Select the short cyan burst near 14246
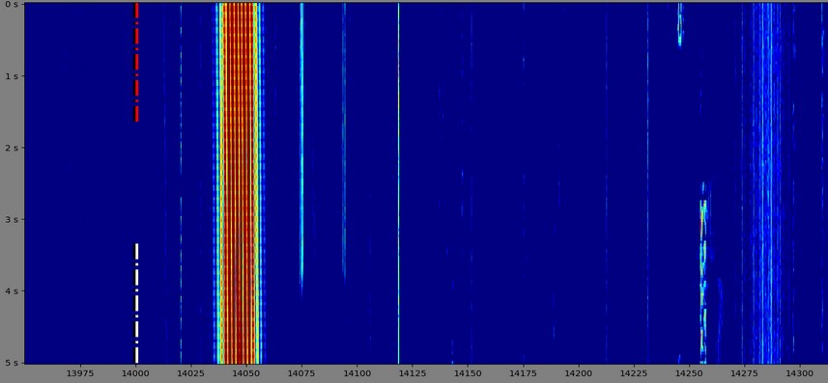The image size is (828, 383). [x=679, y=25]
